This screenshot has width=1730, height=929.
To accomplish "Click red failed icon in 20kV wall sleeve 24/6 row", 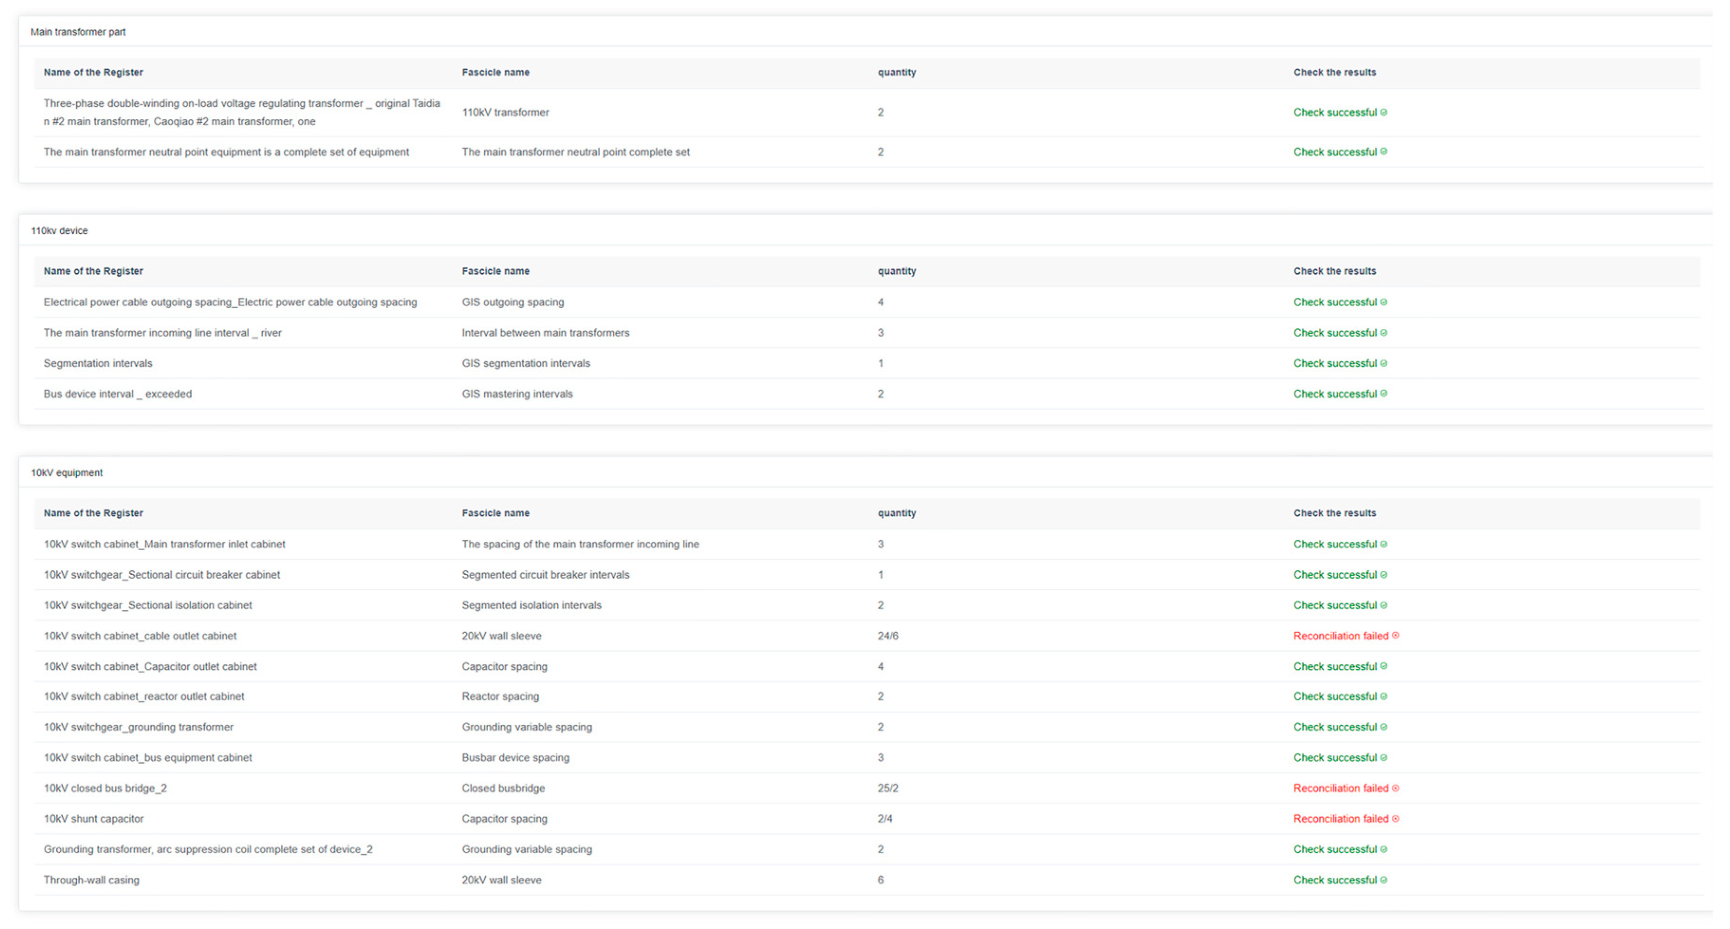I will (1396, 635).
